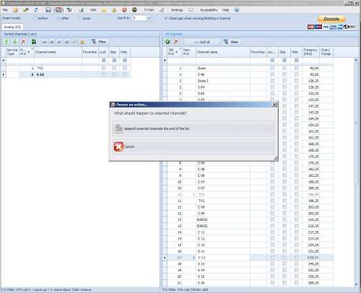Sort by Channel name column in sorted channels
The width and height of the screenshot is (361, 293).
[58, 52]
